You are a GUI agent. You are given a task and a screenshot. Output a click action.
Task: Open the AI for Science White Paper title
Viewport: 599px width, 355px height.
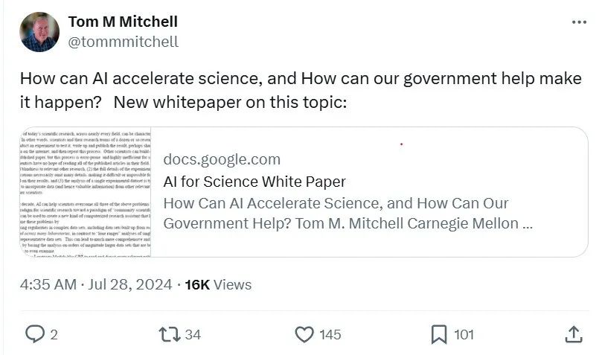click(254, 182)
